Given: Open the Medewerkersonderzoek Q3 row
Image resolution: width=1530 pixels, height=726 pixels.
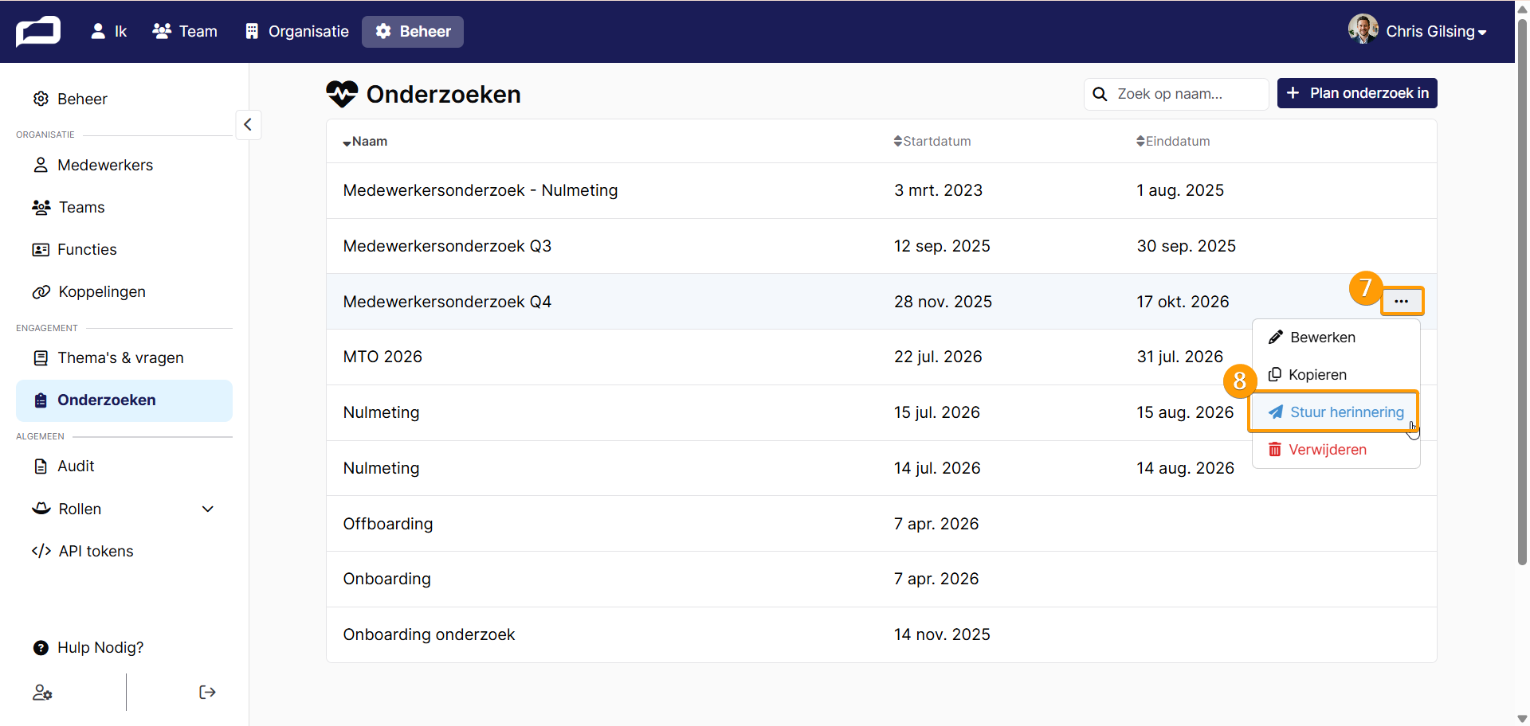Looking at the screenshot, I should [x=881, y=246].
